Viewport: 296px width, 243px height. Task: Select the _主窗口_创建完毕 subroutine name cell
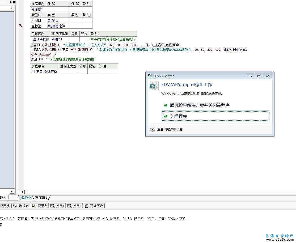44,72
